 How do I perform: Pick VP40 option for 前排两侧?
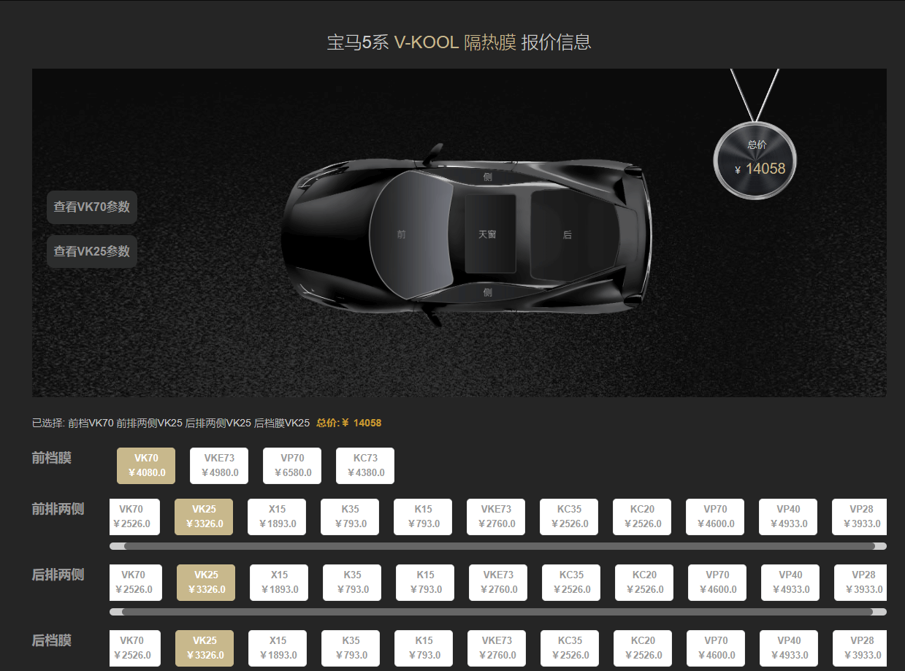[788, 517]
